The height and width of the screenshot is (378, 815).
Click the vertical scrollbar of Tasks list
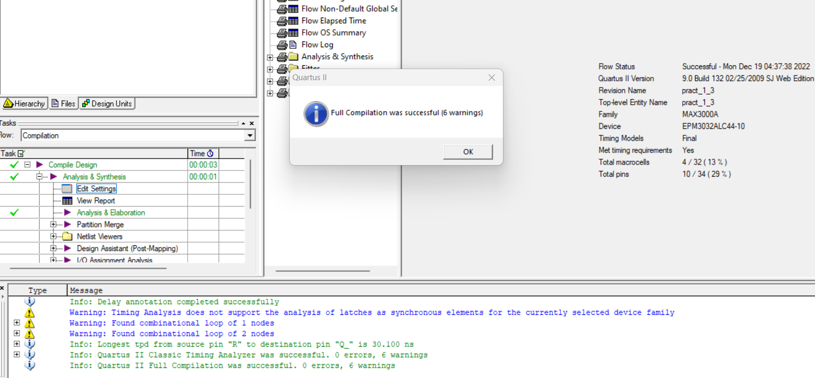click(x=250, y=184)
